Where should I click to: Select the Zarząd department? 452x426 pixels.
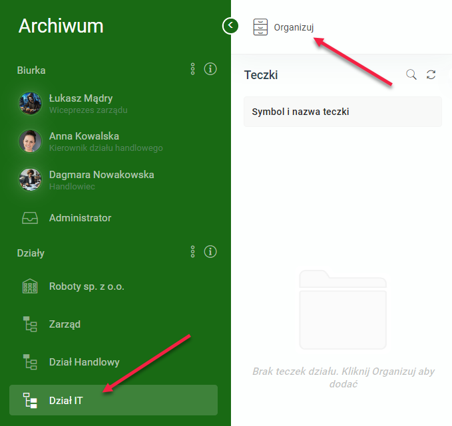click(x=113, y=324)
